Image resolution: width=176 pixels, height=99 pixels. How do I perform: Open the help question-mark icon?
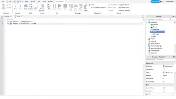[x=161, y=2]
